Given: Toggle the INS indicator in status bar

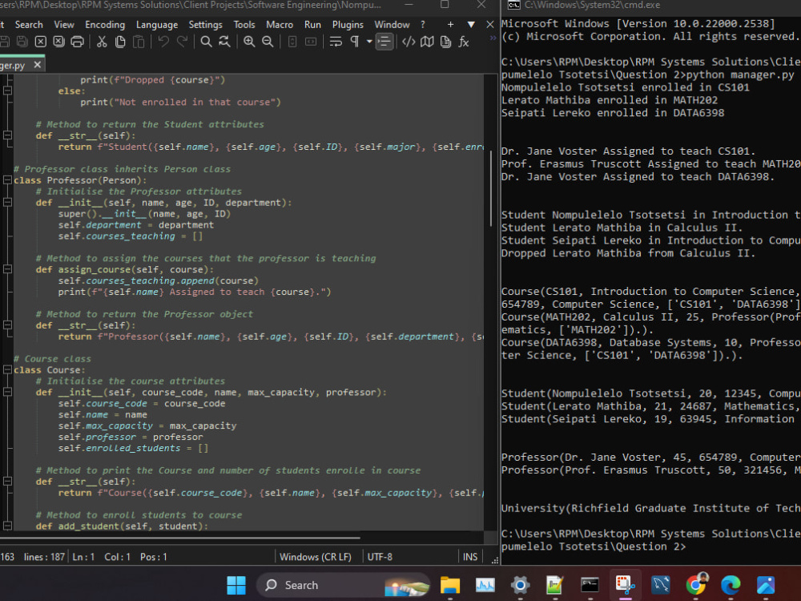Looking at the screenshot, I should [470, 556].
